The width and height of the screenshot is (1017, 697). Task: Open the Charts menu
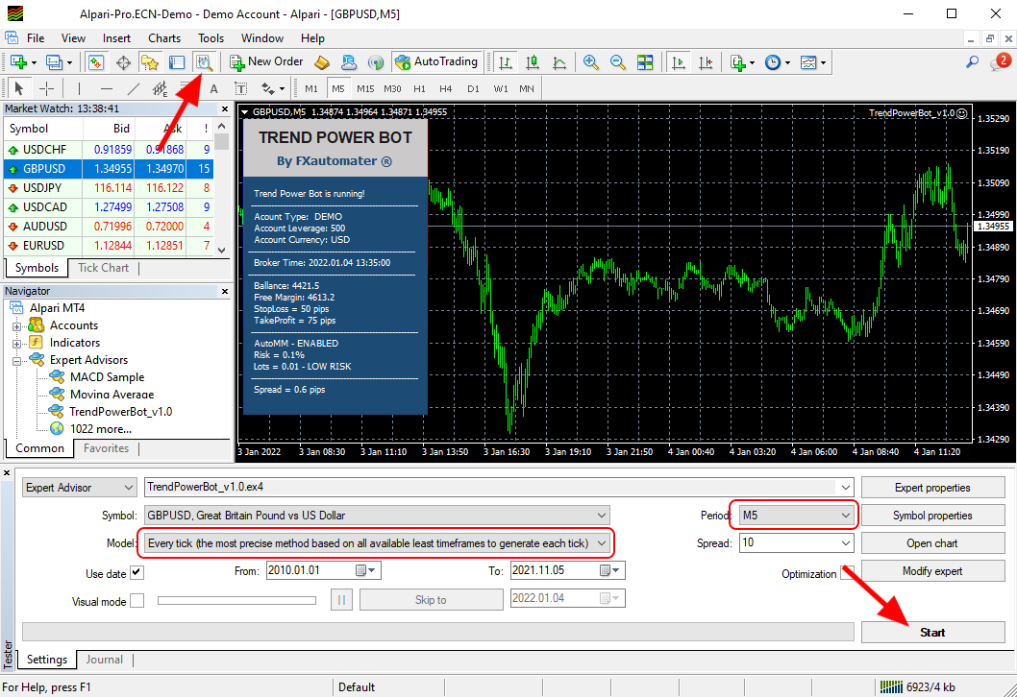(164, 38)
